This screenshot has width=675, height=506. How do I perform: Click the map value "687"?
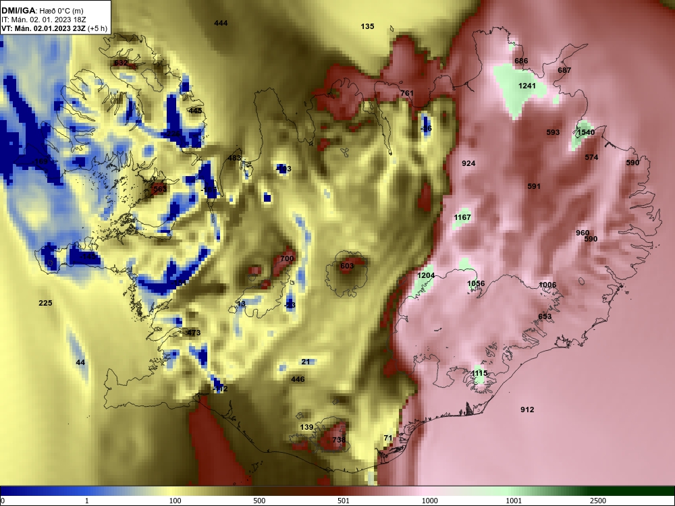564,71
